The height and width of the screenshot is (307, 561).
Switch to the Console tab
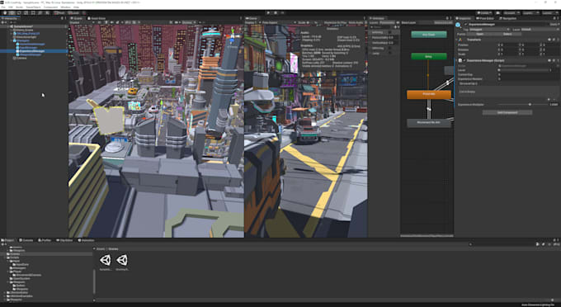tap(26, 240)
